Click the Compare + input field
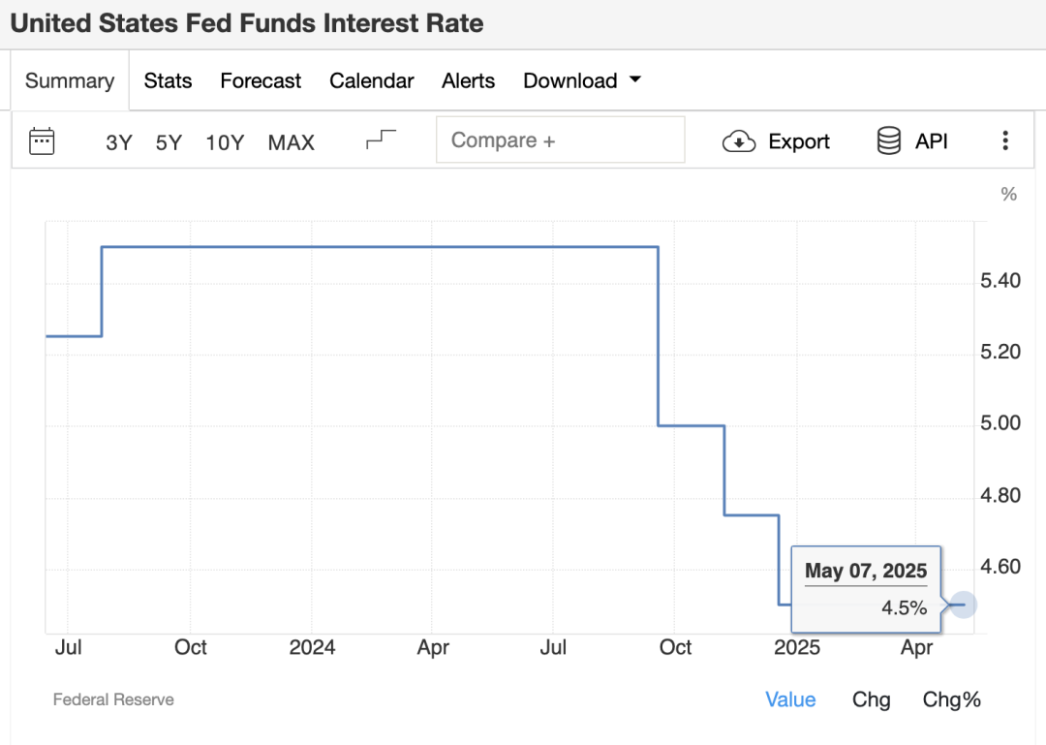Viewport: 1046px width, 745px height. (x=560, y=140)
